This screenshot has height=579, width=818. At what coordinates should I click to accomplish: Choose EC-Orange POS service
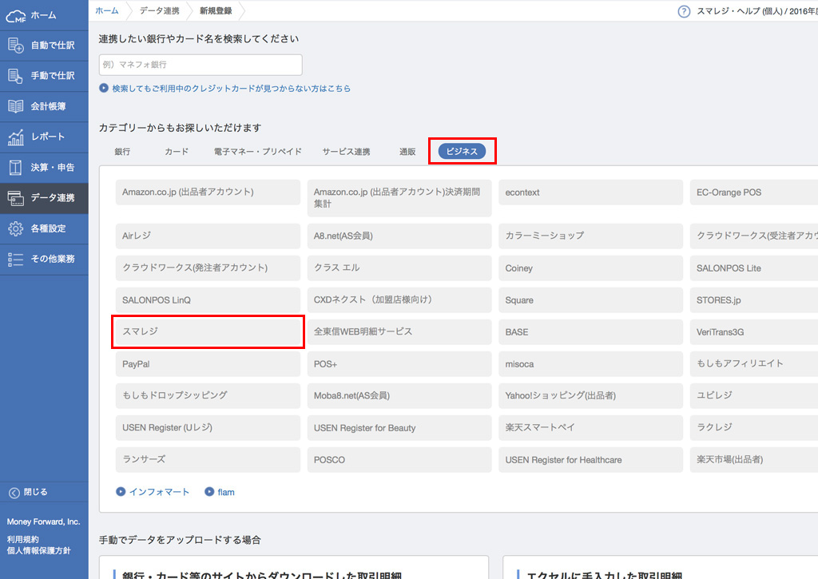754,192
